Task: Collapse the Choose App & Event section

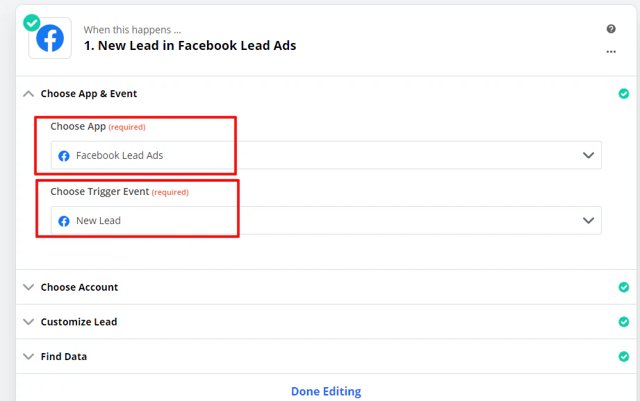Action: coord(28,93)
